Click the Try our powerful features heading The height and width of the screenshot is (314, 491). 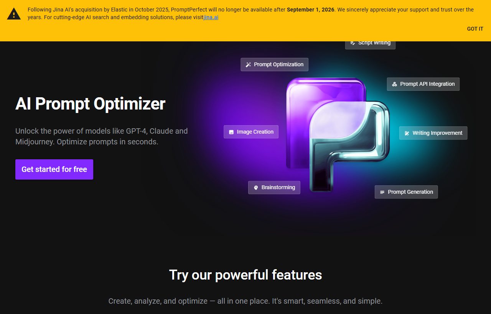[245, 275]
